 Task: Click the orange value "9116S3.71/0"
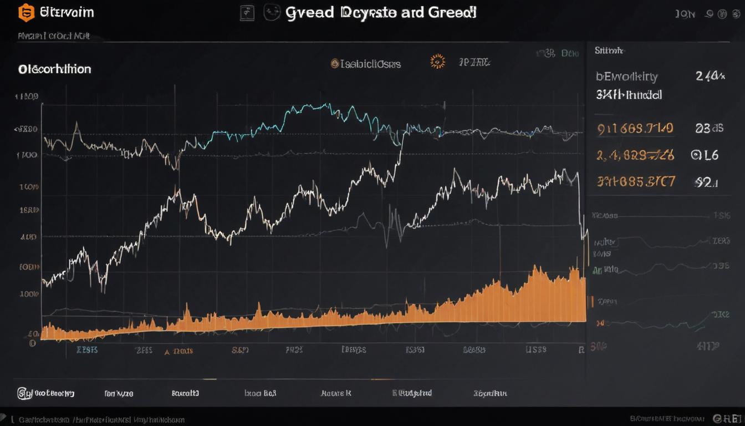[635, 129]
